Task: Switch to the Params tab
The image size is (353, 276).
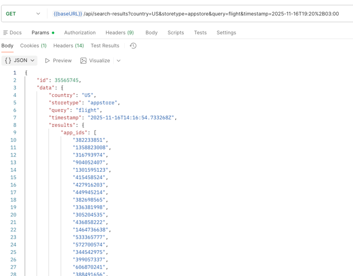Action: (x=41, y=33)
